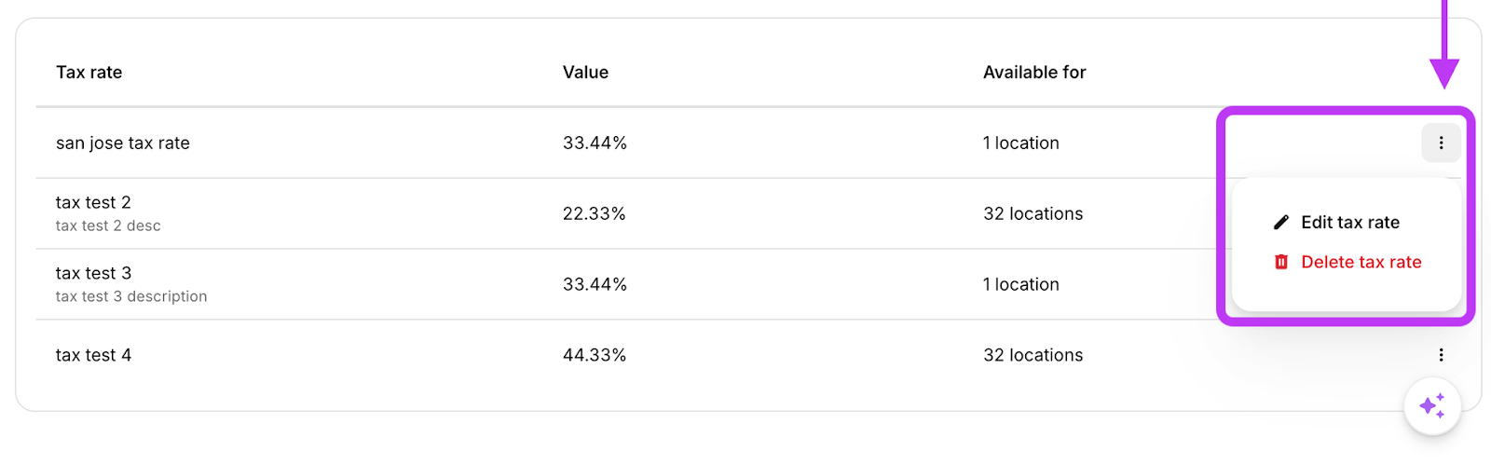Click the 44.33% value for tax test 4

tap(595, 356)
